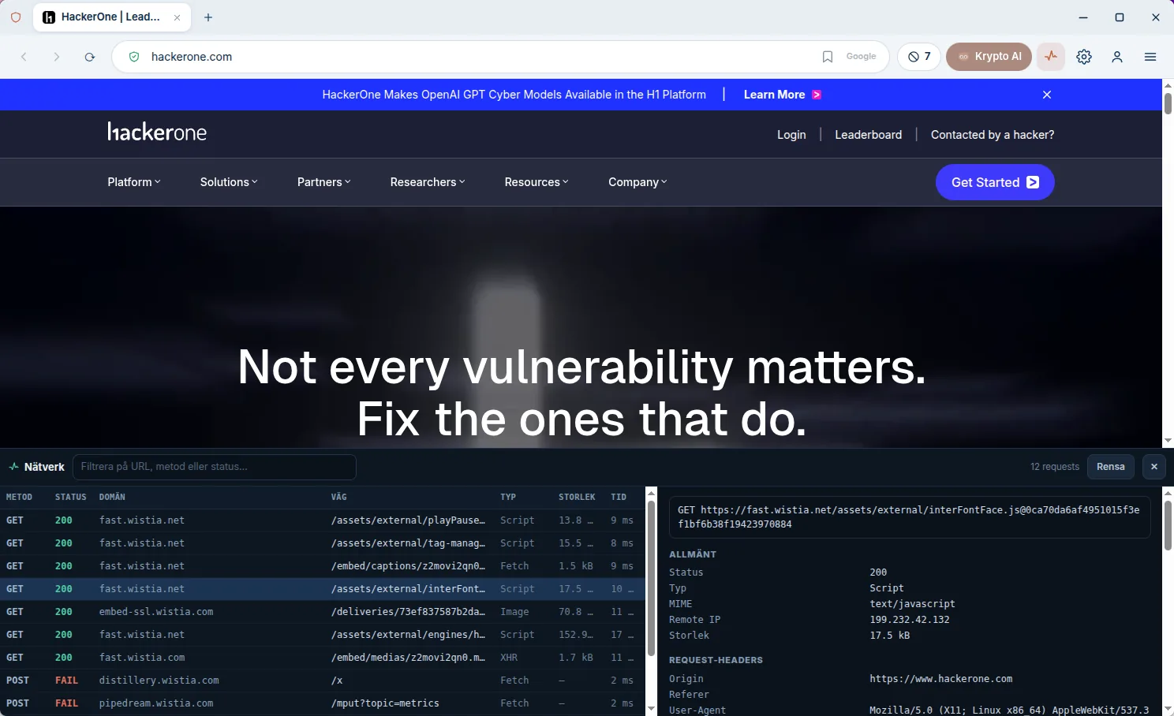Clear requests with the Rensa button
The width and height of the screenshot is (1174, 716).
pyautogui.click(x=1111, y=467)
